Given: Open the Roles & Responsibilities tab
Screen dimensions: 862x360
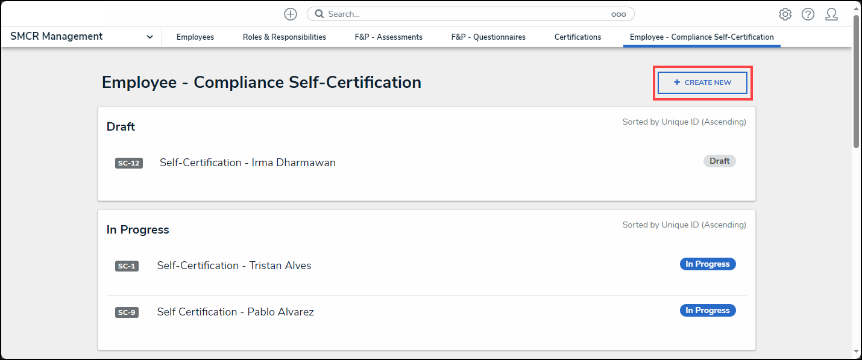Looking at the screenshot, I should (x=285, y=37).
